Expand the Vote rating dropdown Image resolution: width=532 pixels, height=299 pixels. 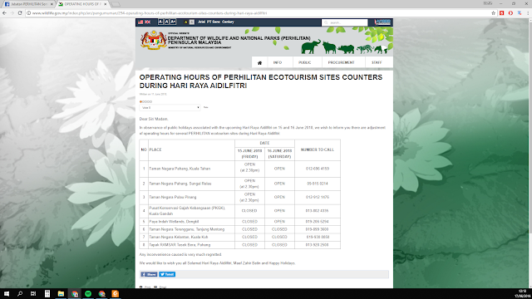[x=170, y=107]
